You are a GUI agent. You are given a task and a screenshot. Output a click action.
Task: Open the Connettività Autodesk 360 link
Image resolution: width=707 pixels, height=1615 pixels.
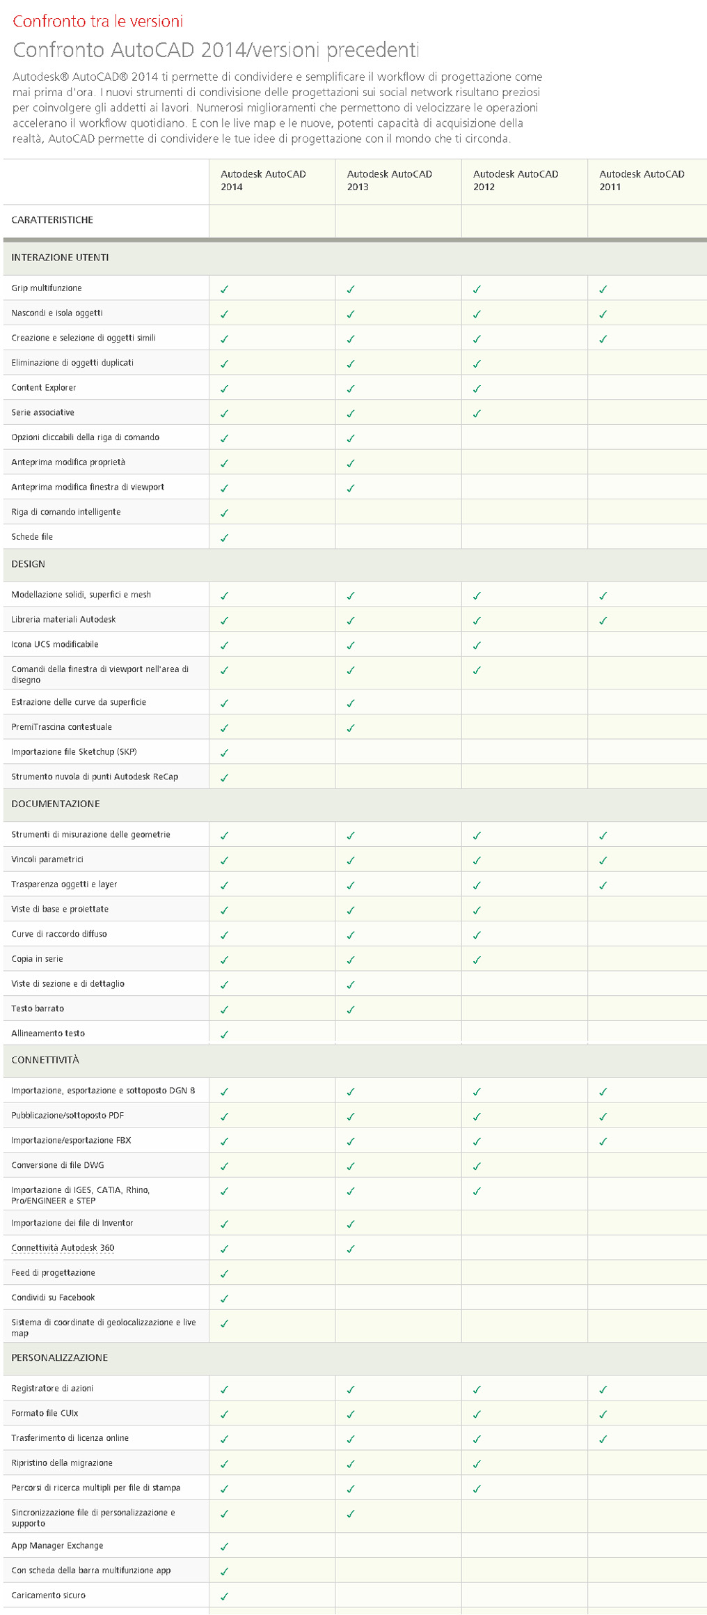(x=63, y=1248)
